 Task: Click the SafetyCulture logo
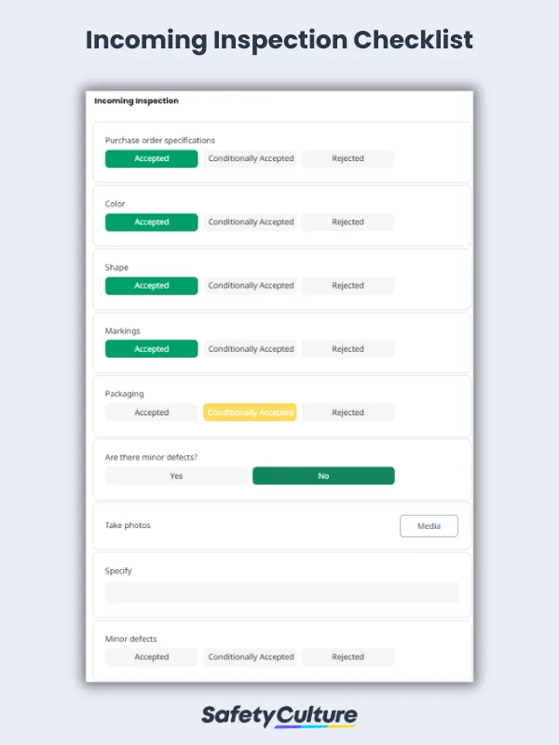click(x=279, y=715)
